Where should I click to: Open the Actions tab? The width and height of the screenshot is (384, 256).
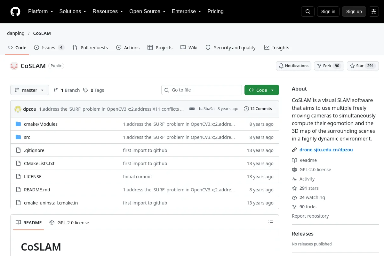pos(128,48)
